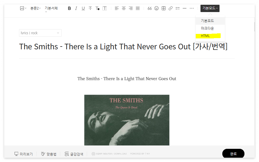This screenshot has width=259, height=162.
Task: Insert a hyperlink
Action: point(171,8)
